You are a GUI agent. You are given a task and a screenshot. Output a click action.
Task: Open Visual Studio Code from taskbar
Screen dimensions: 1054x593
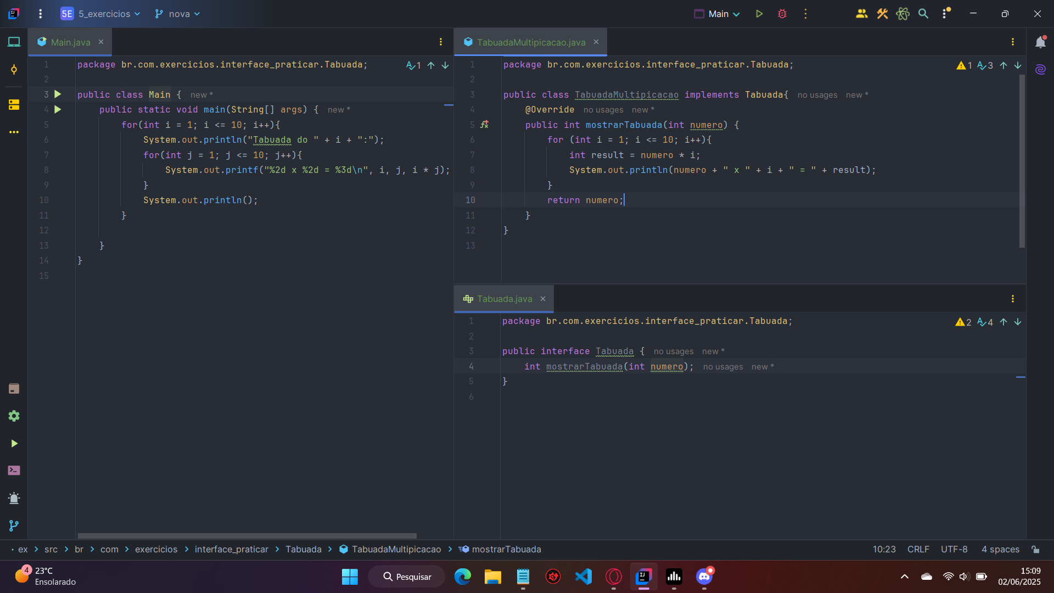(x=583, y=577)
